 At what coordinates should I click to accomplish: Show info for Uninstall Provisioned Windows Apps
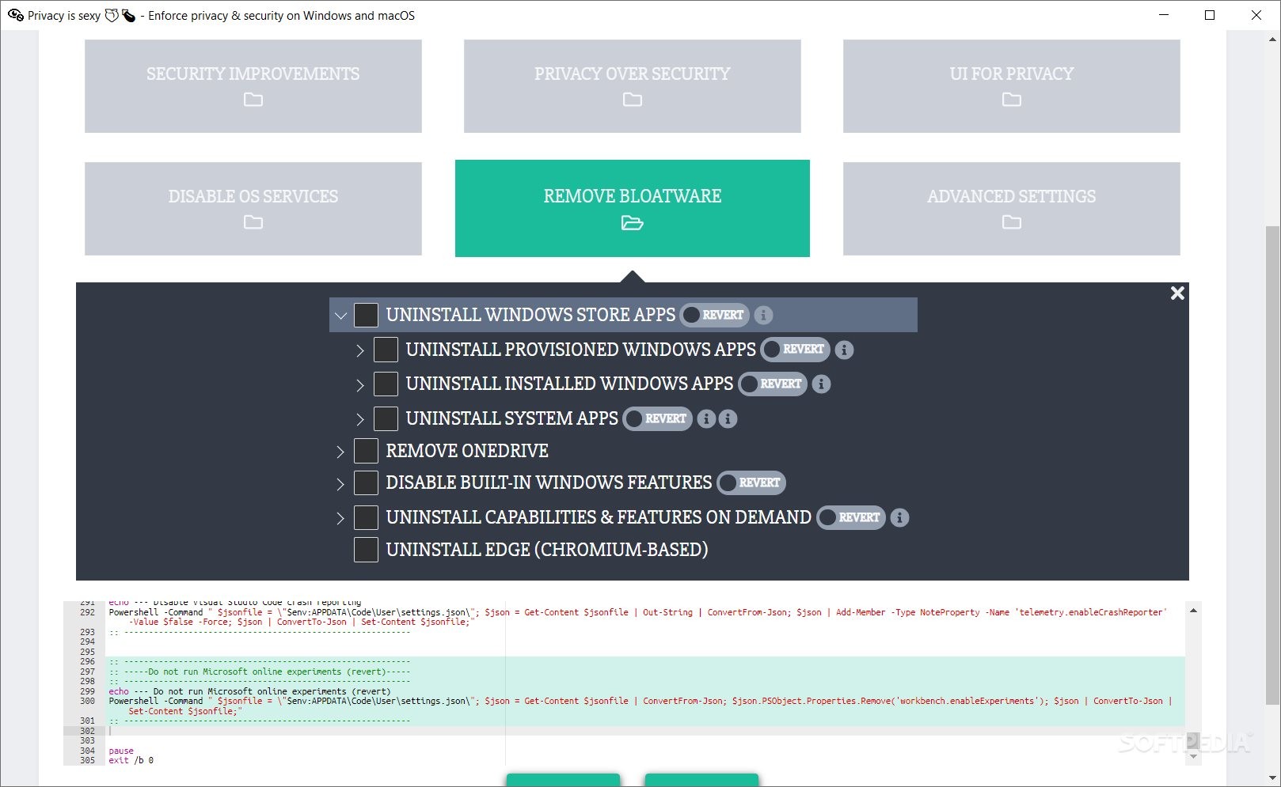844,350
